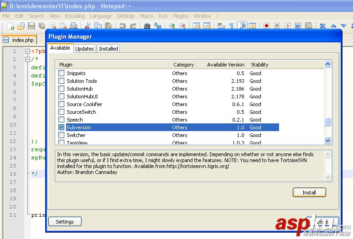Select the Speech plugin name text
This screenshot has height=239, width=353.
[74, 120]
